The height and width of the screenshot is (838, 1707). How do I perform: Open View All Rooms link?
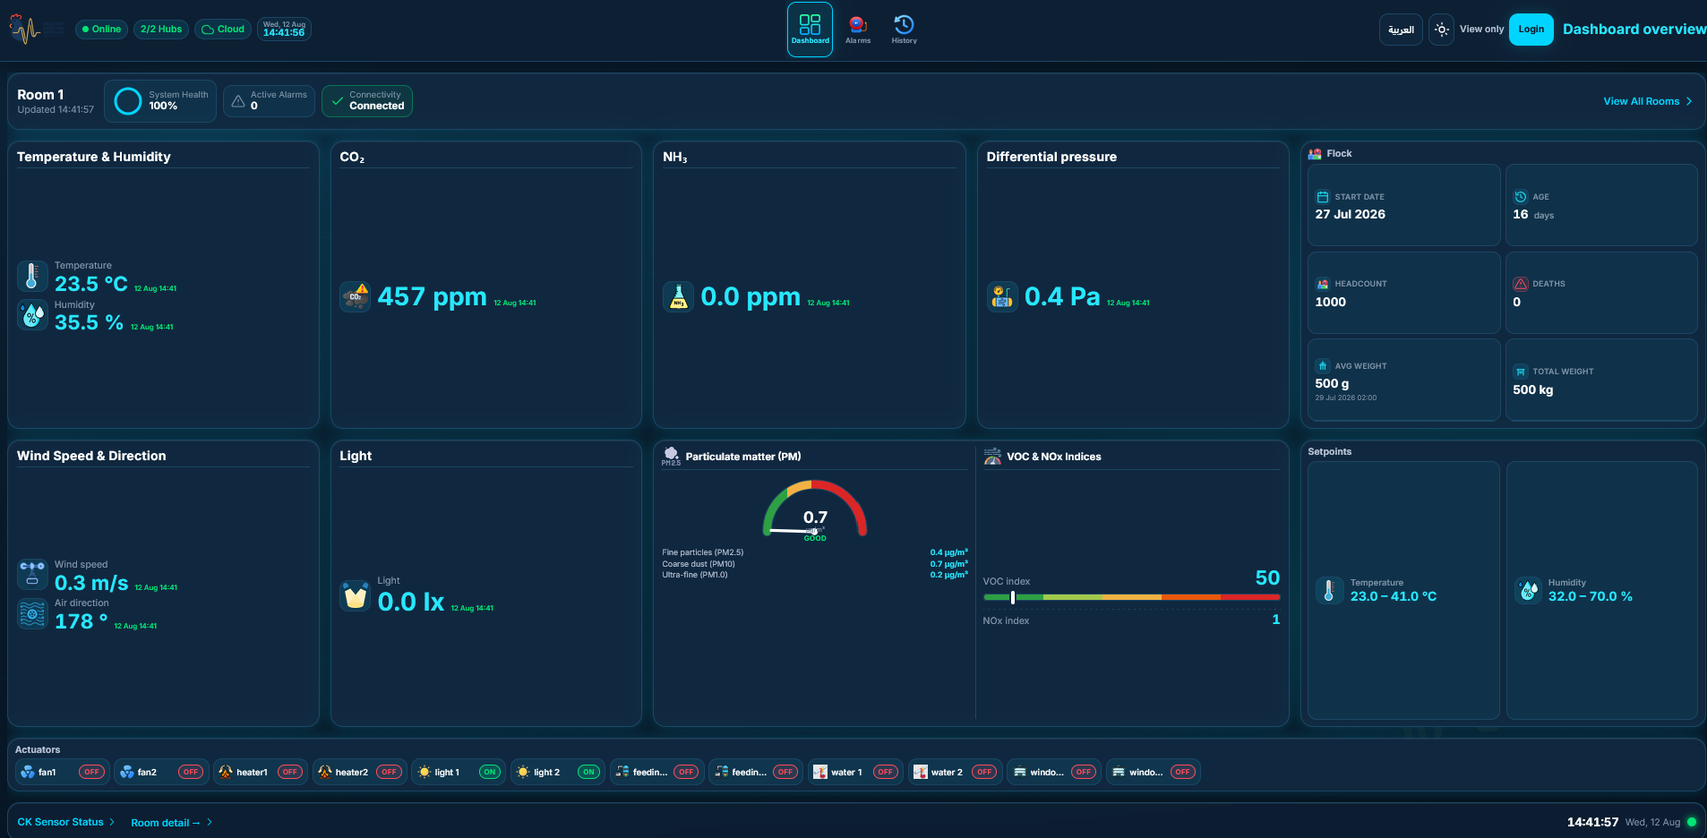coord(1648,101)
